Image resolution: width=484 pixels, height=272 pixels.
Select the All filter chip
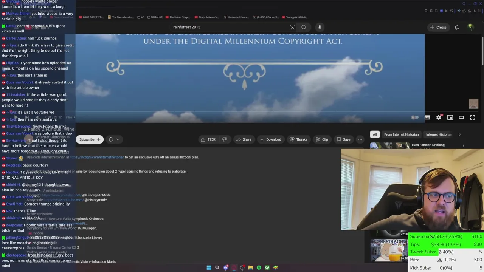pyautogui.click(x=375, y=134)
